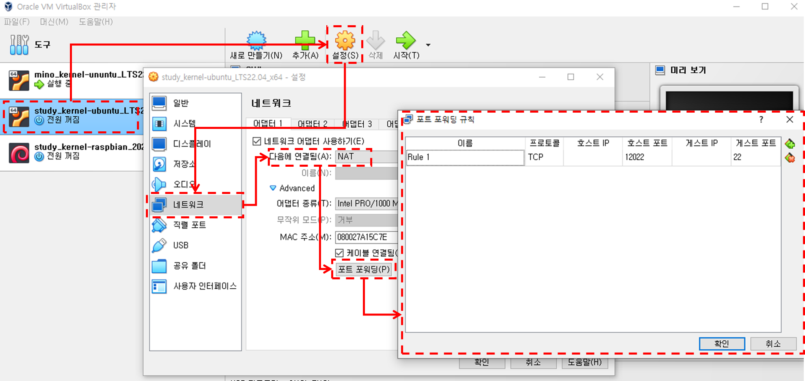Image resolution: width=805 pixels, height=381 pixels.
Task: Disable 네트워크 어댑터 사용하기(E)
Action: 256,141
